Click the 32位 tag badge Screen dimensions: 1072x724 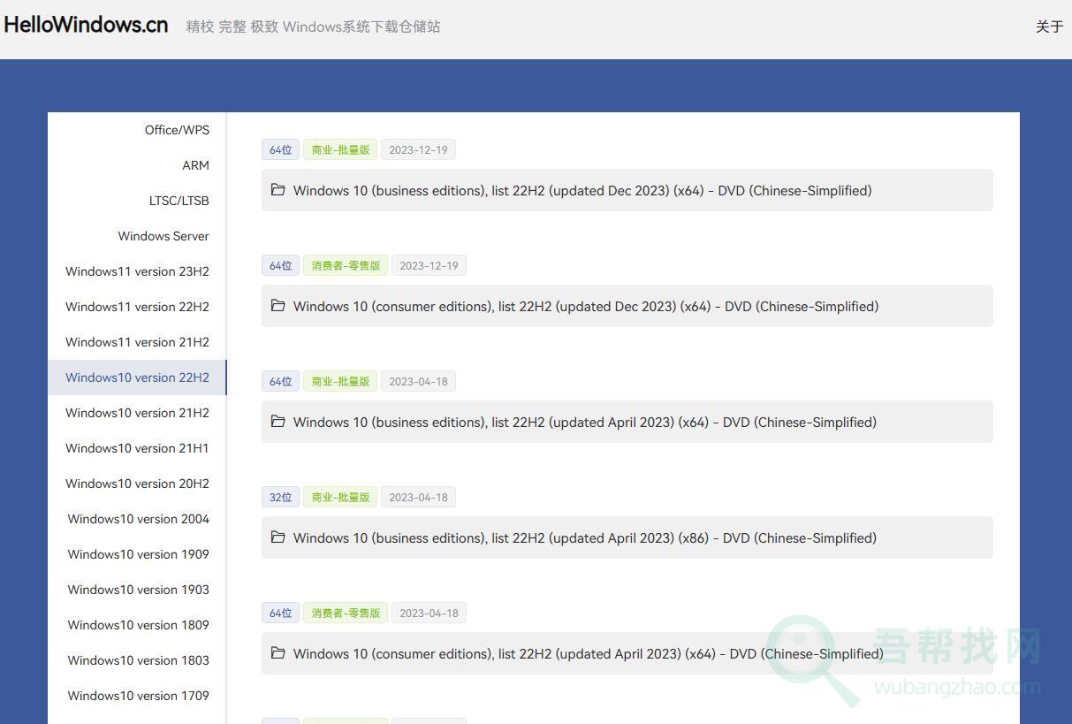pos(280,497)
